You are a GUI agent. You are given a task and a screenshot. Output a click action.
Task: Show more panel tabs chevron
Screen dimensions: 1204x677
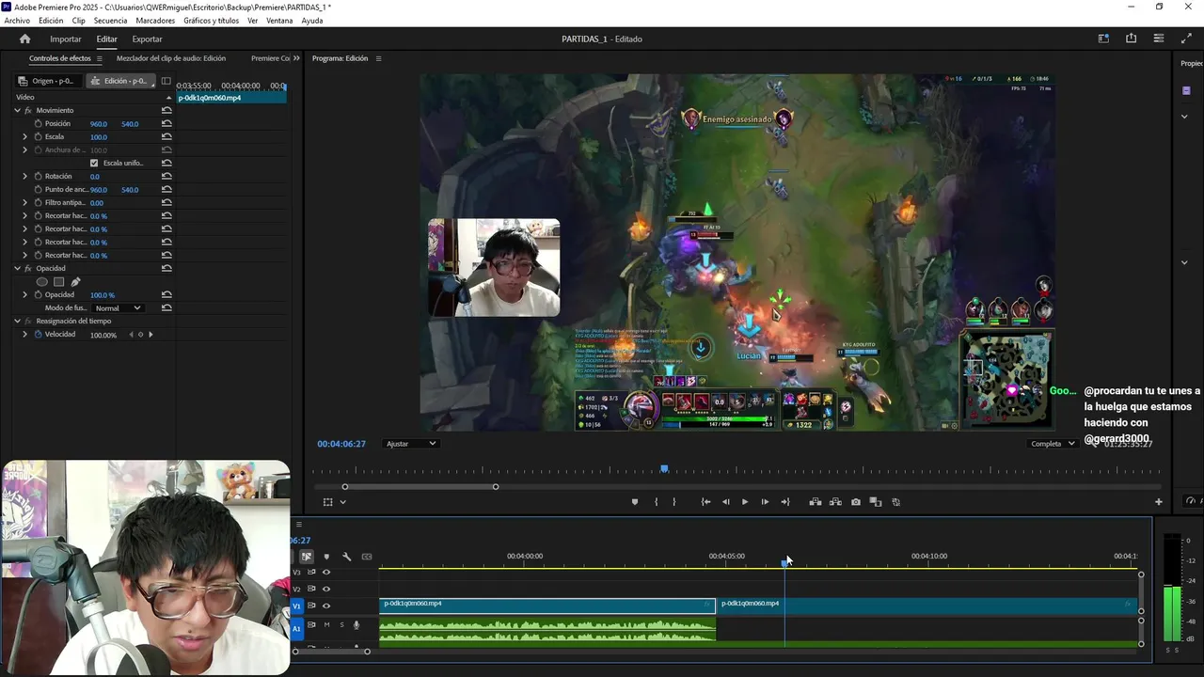click(x=296, y=58)
